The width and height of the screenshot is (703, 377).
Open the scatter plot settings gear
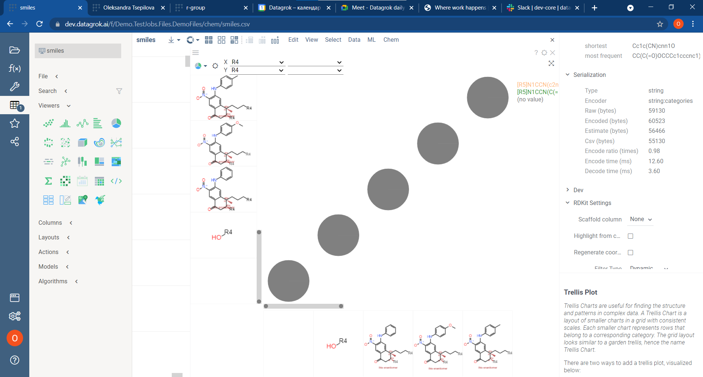(544, 52)
